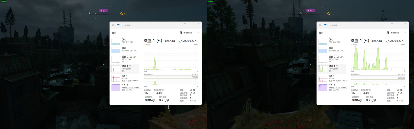Click 30 FPS counter in right game
414x129 pixels.
(x=210, y=1)
